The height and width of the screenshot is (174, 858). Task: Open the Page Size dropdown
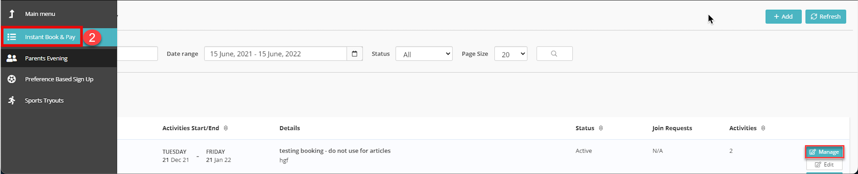(511, 54)
